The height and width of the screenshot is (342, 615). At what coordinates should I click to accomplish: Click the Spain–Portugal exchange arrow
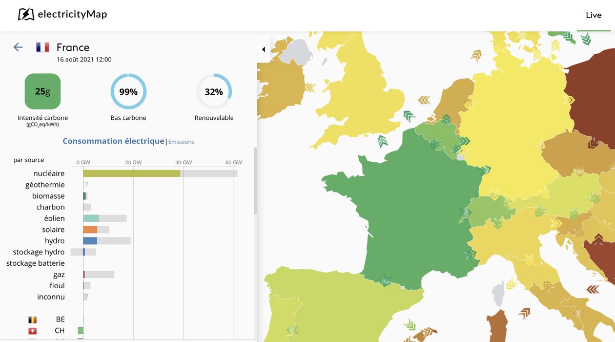(x=293, y=330)
